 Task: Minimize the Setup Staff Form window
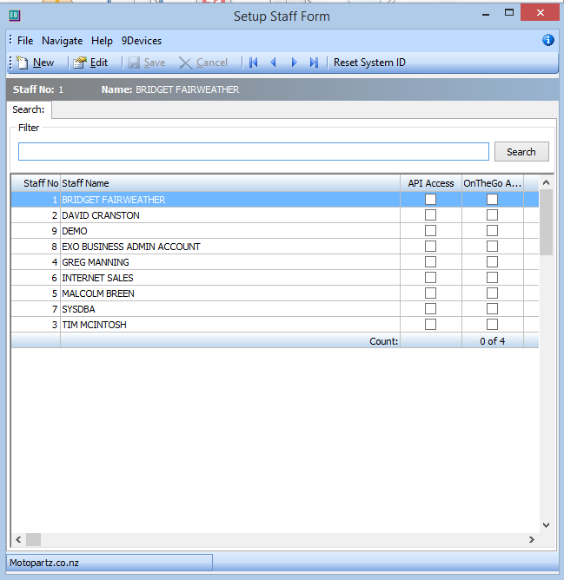pos(486,13)
